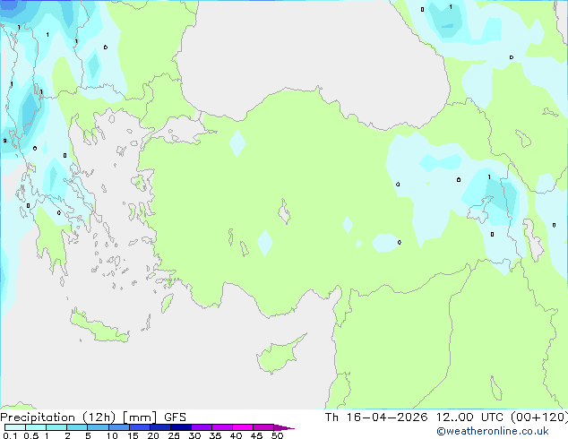Screen dimensions: 568x439
Task: Click the 0.1–0.5 mm legend color swatch
Action: [15, 427]
